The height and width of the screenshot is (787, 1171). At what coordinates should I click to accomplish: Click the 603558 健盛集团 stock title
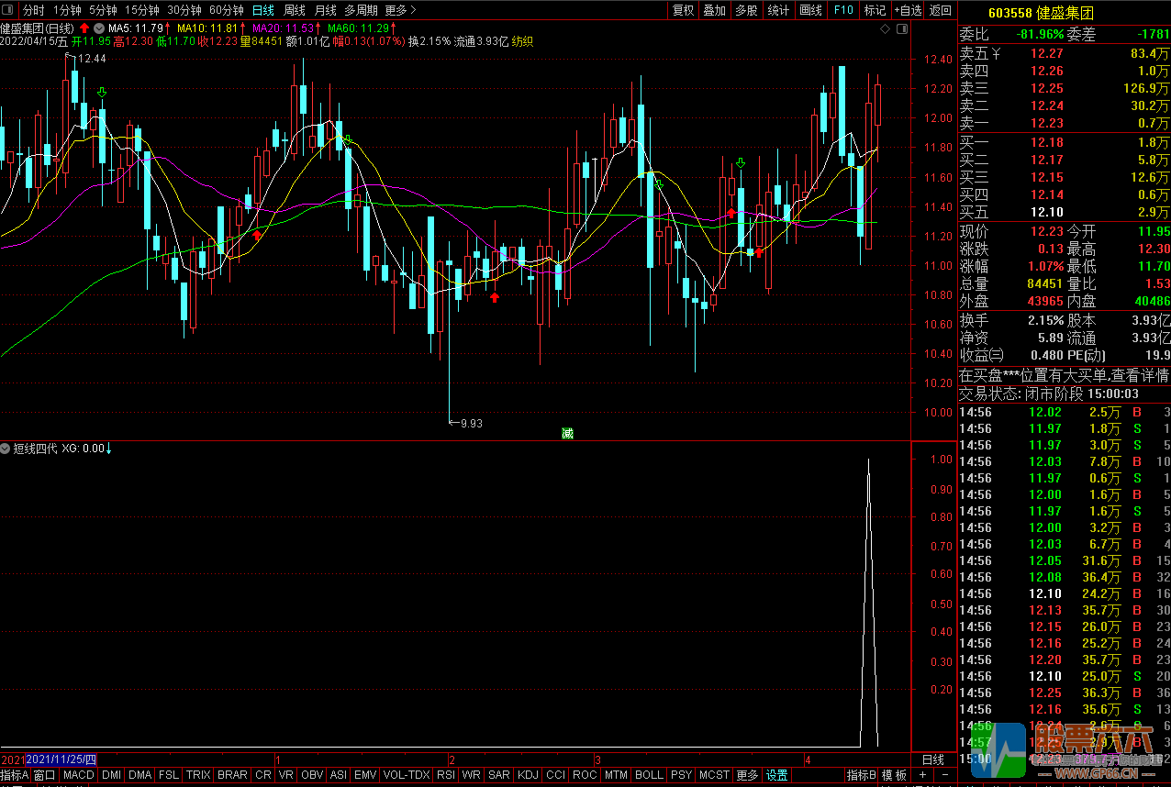coord(1041,12)
